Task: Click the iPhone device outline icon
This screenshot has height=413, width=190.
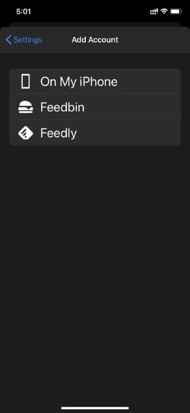Action: tap(26, 82)
